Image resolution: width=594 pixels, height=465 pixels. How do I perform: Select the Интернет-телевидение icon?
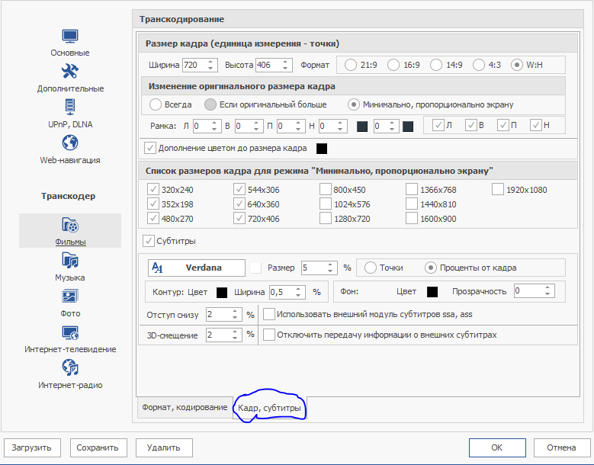(70, 332)
